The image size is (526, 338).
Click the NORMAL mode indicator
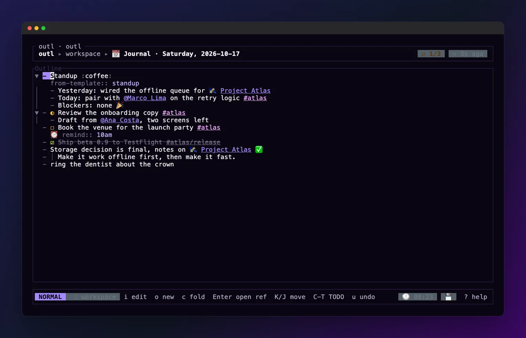click(50, 297)
